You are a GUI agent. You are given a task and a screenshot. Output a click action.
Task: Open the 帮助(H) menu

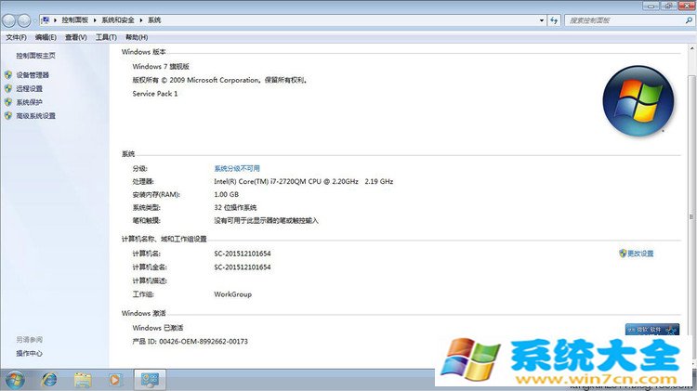pyautogui.click(x=137, y=37)
